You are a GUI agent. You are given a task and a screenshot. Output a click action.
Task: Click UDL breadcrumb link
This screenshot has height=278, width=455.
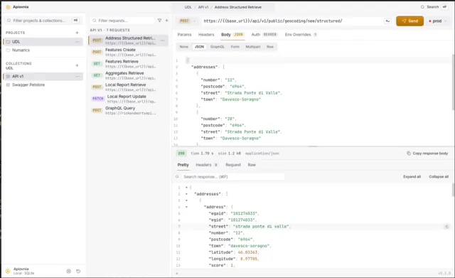point(188,7)
